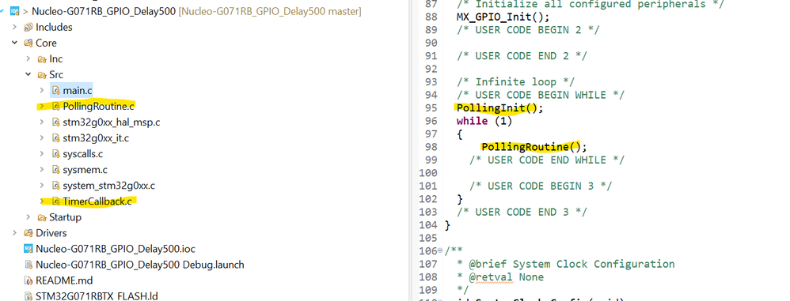Expand the syscalls.c file node

(x=42, y=154)
